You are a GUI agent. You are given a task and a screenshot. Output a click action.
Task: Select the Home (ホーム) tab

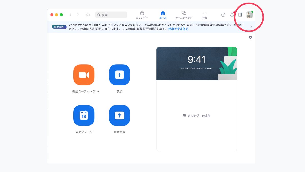(163, 15)
